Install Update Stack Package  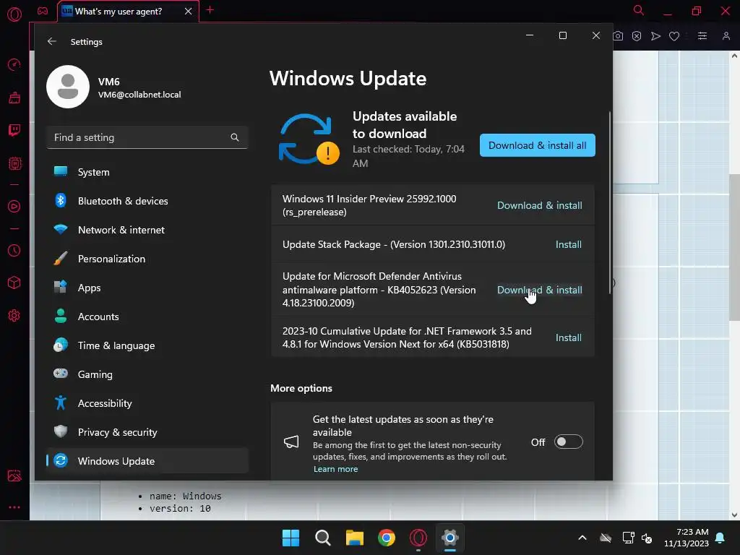click(x=568, y=244)
